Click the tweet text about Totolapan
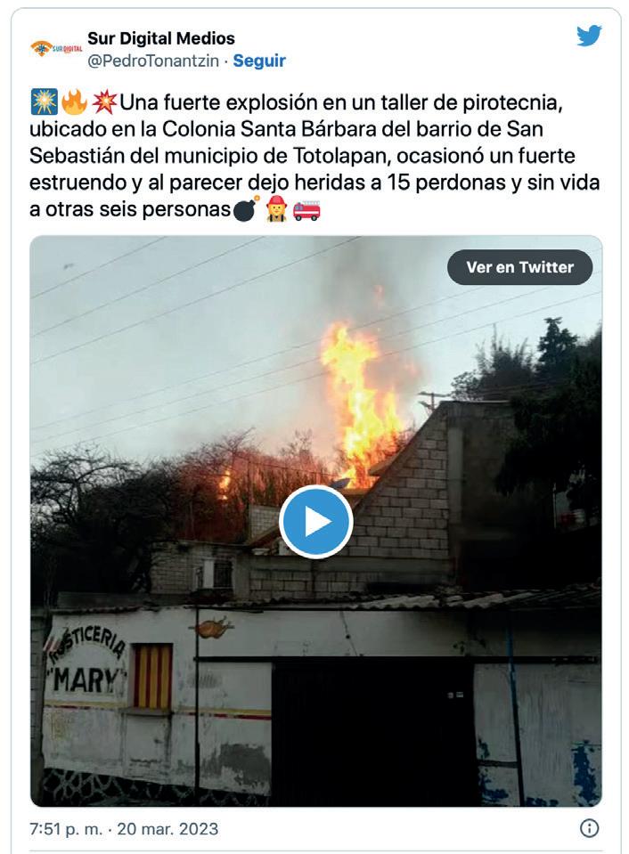Viewport: 629px width, 854px height. (314, 156)
